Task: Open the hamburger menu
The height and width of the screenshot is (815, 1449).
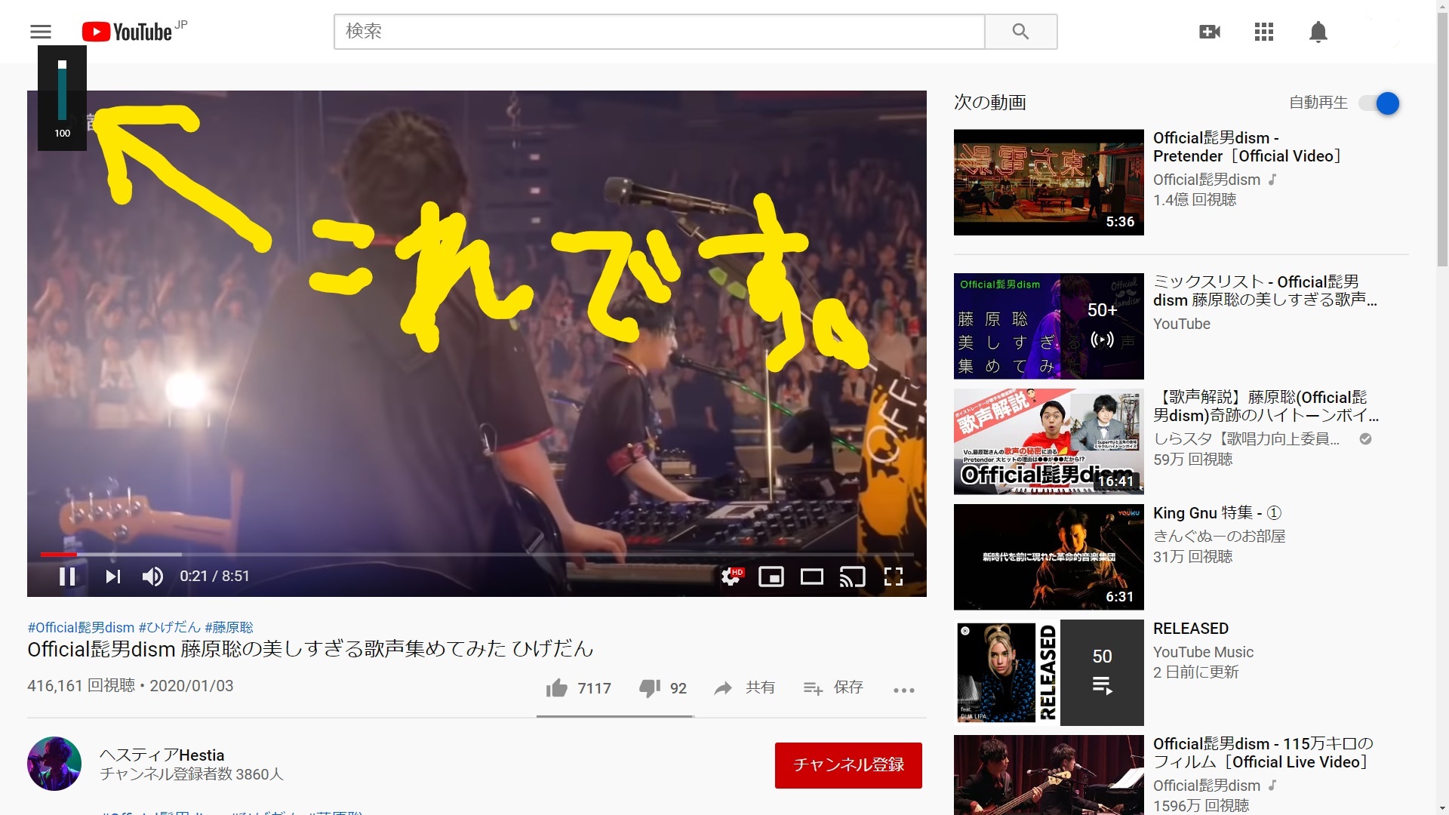Action: click(40, 31)
